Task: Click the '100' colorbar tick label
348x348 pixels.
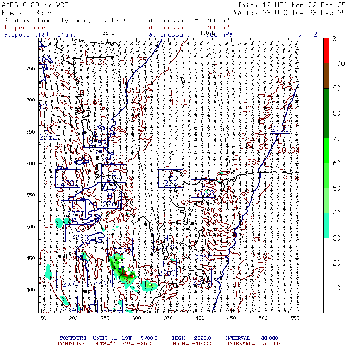Action: 339,63
